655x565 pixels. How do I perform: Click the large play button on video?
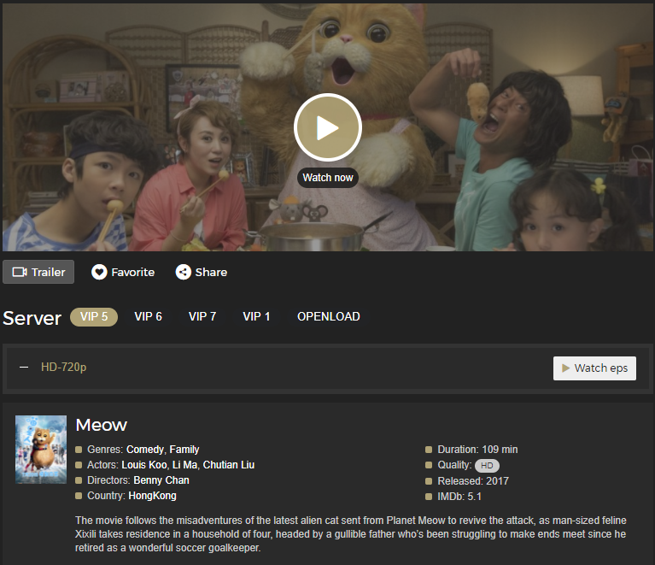(x=328, y=127)
